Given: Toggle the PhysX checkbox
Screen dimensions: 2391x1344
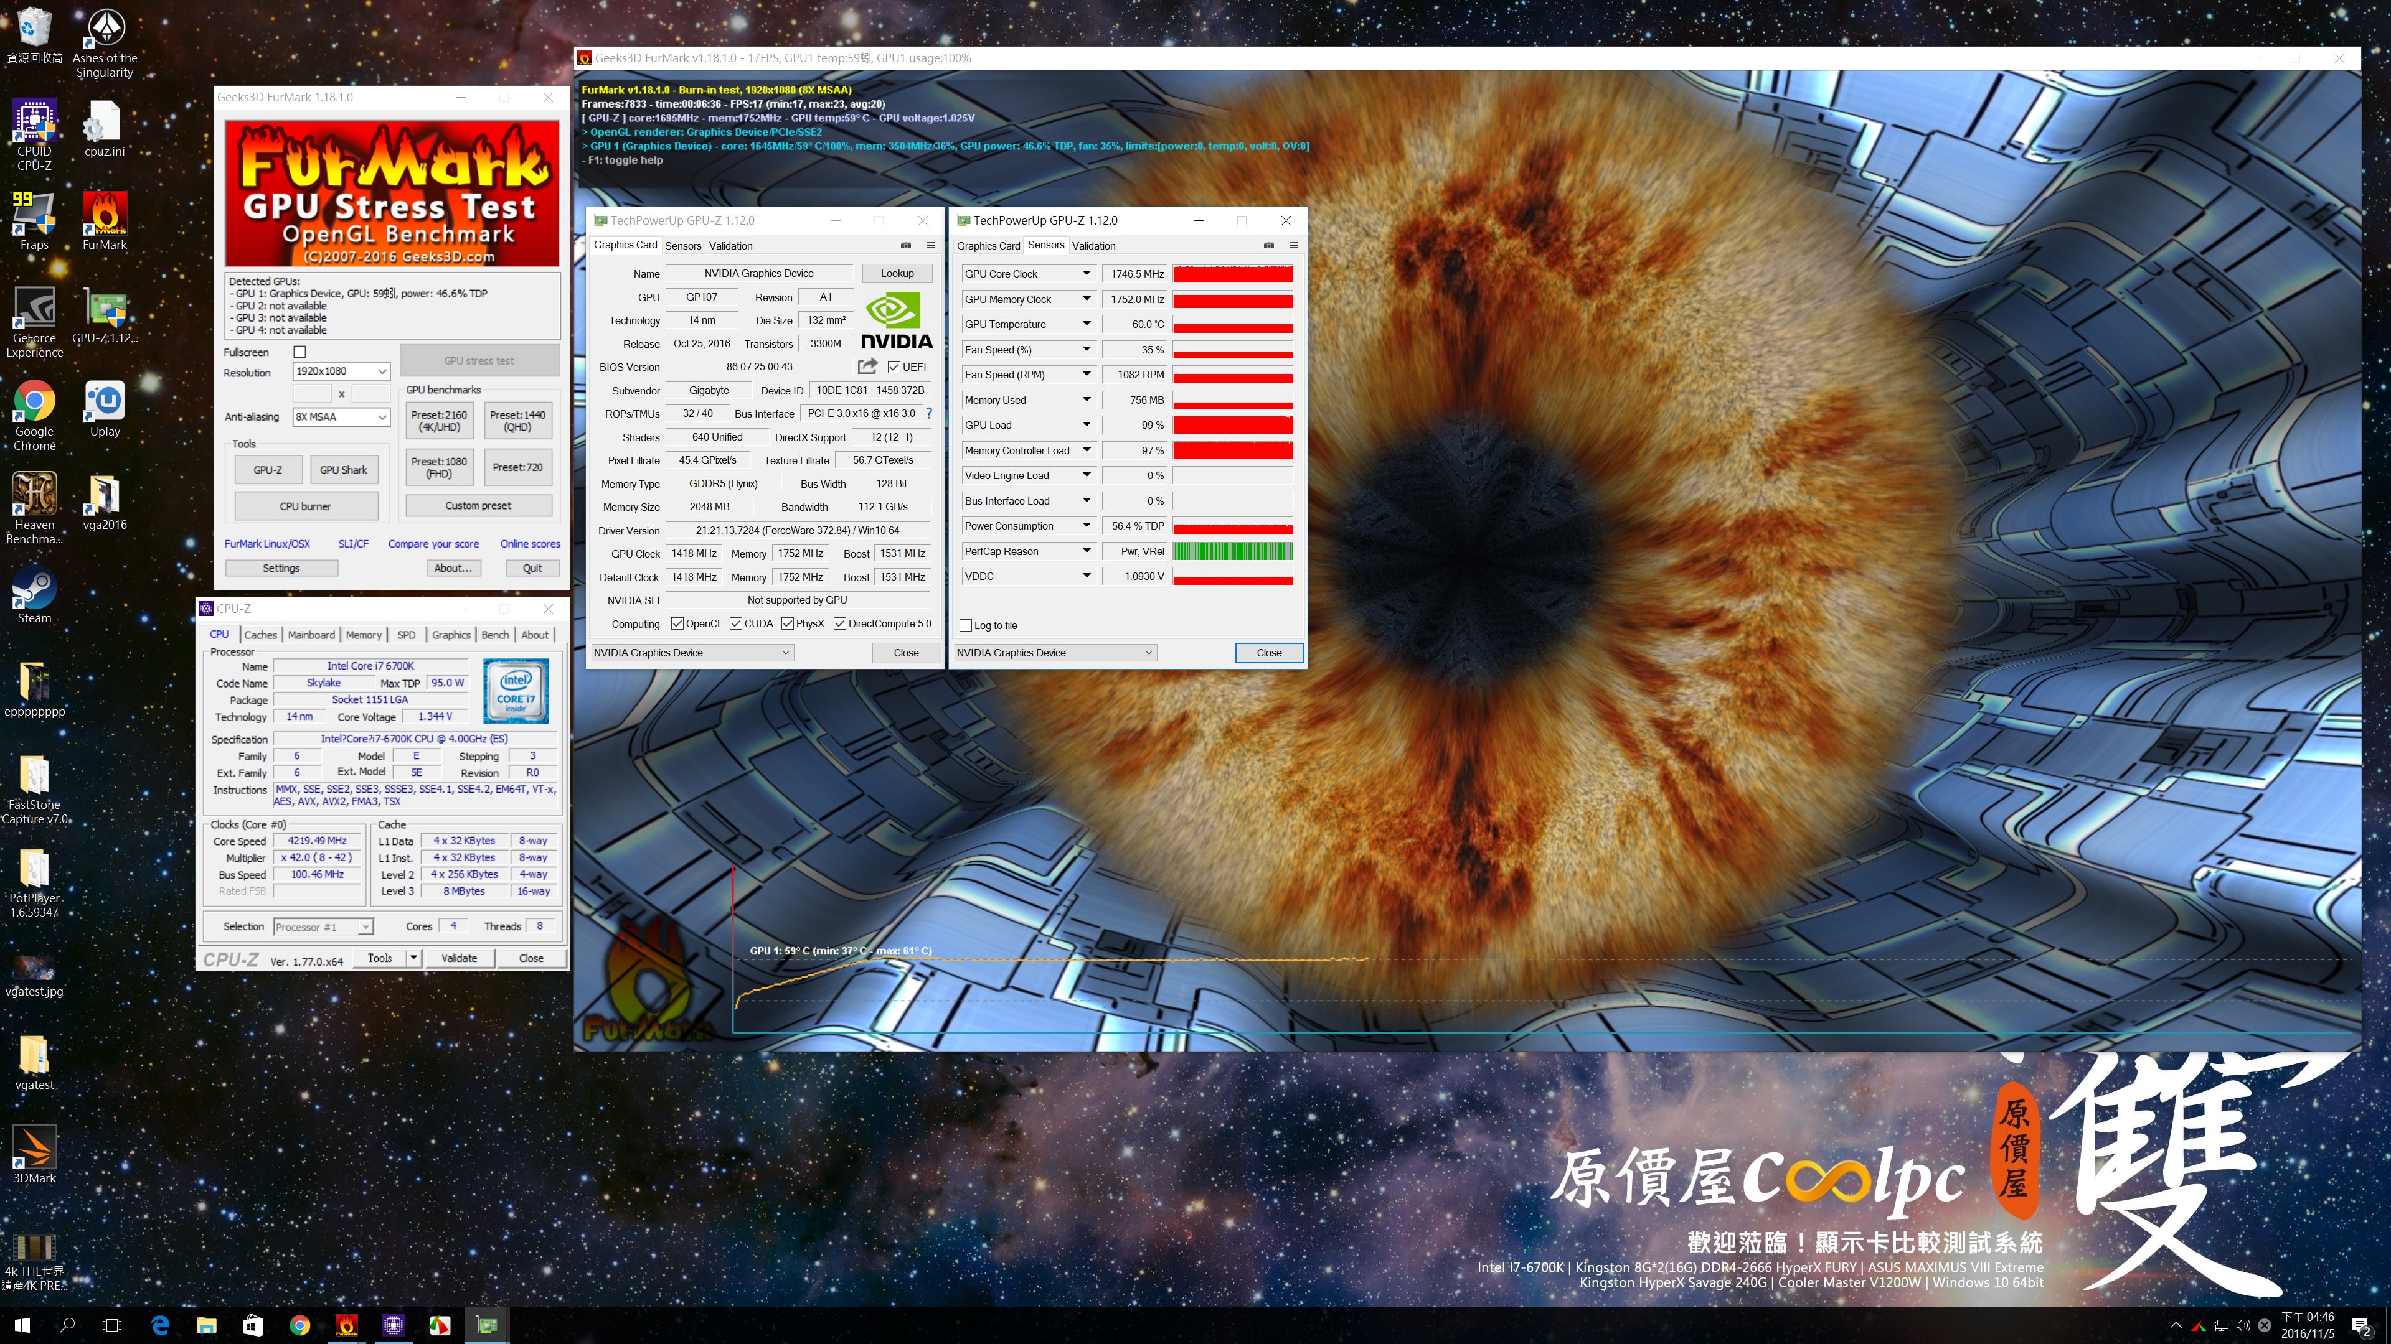Looking at the screenshot, I should pos(788,623).
